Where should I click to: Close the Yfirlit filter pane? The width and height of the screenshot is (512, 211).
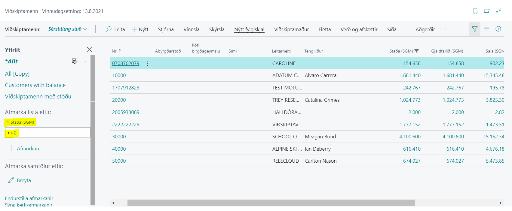click(89, 50)
